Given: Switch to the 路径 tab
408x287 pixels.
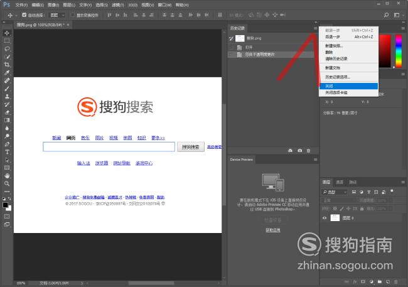Looking at the screenshot, I should point(353,182).
